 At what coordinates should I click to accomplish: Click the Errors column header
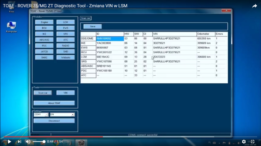point(221,34)
